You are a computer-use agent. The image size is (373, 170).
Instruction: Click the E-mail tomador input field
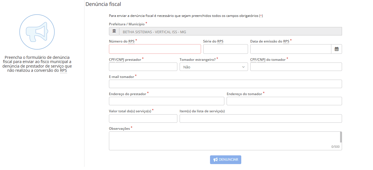pyautogui.click(x=225, y=84)
